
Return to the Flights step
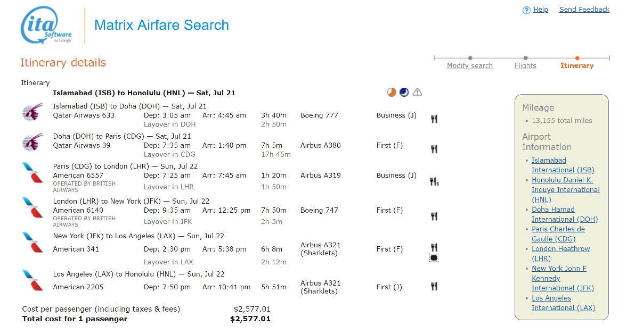tap(525, 66)
